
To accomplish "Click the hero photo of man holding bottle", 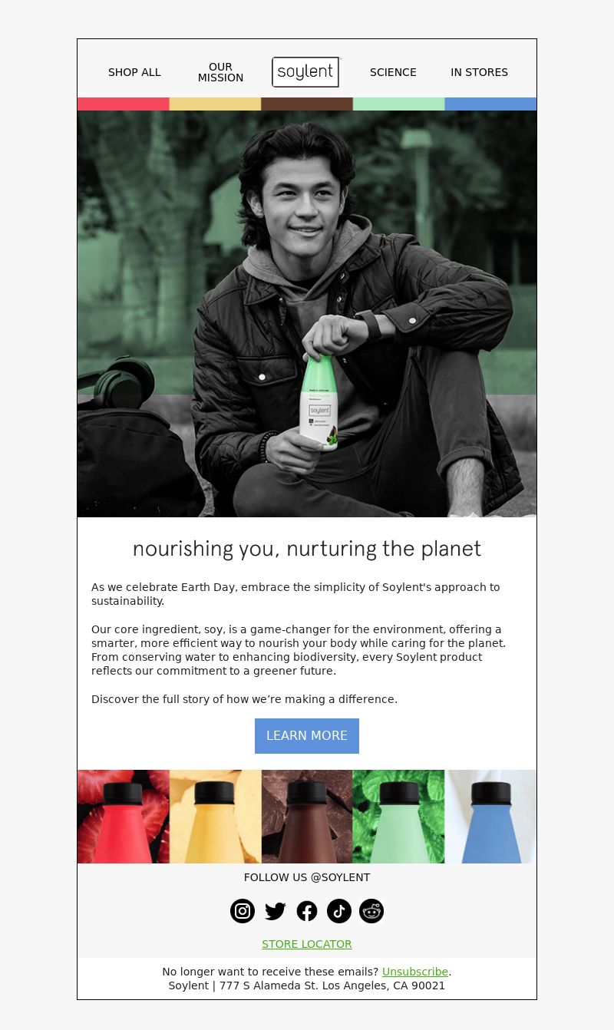I will pos(307,314).
